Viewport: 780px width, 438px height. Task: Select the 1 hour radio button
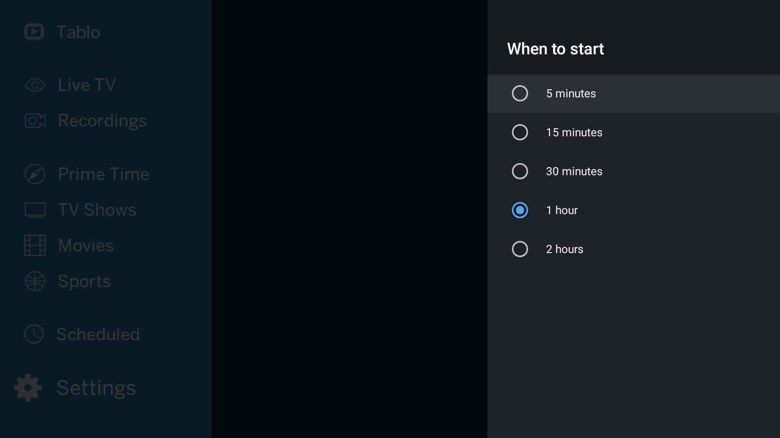520,210
